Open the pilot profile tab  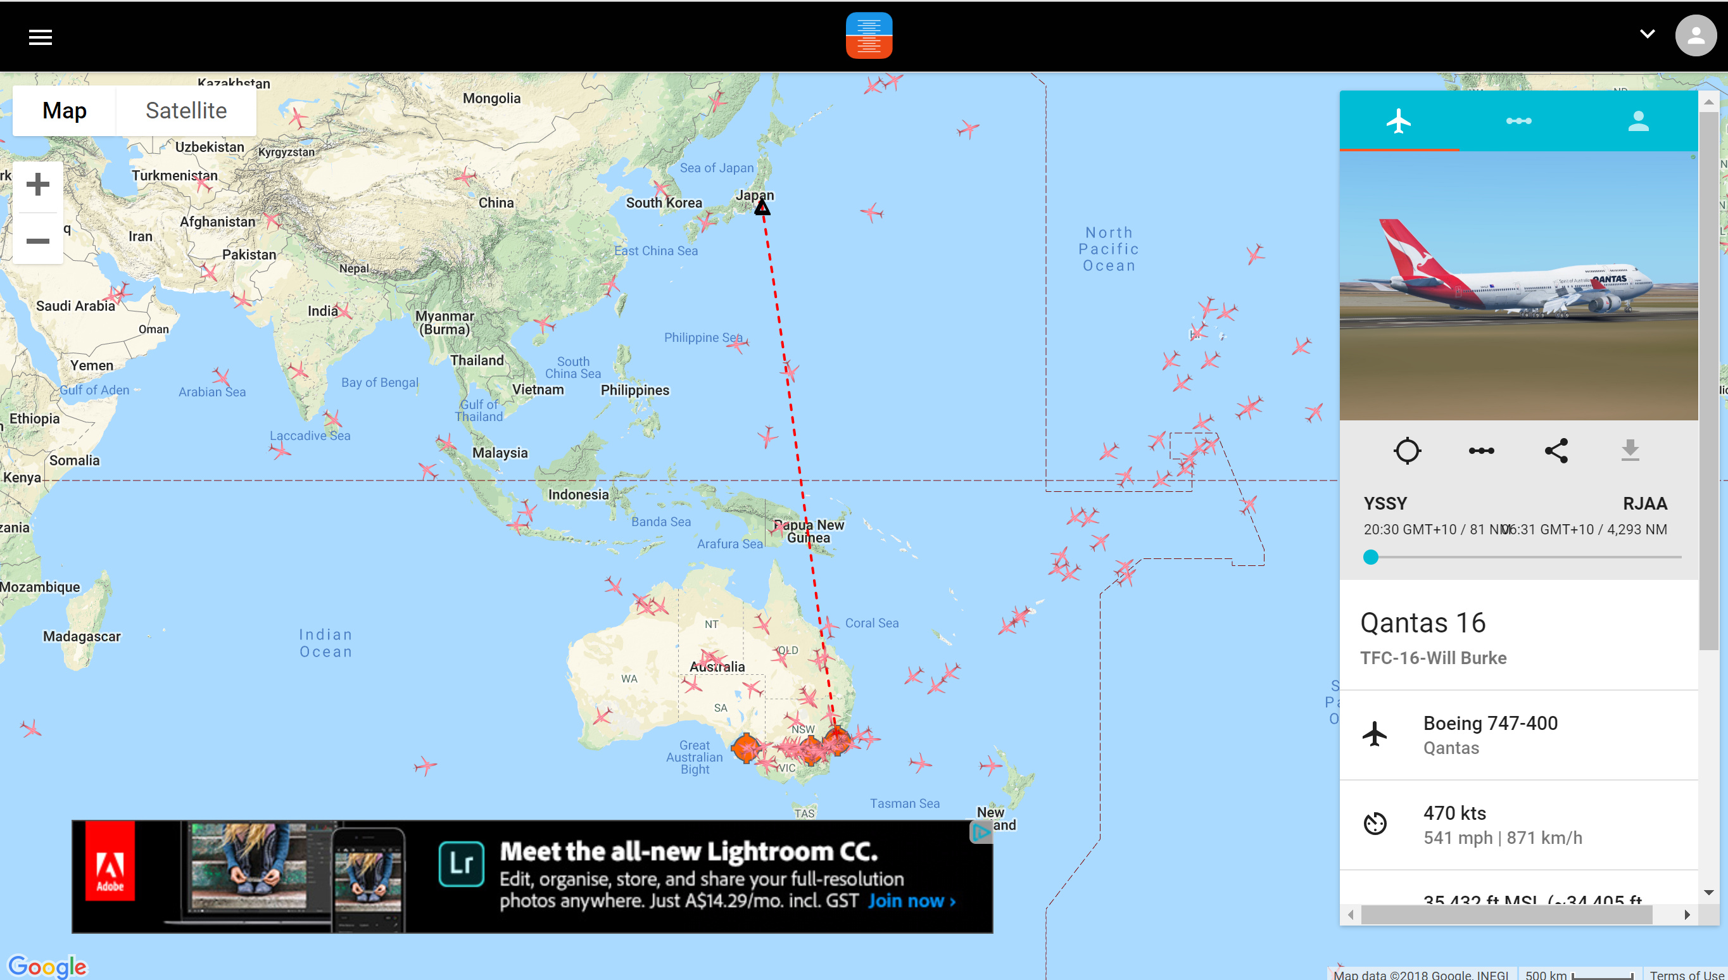tap(1638, 121)
